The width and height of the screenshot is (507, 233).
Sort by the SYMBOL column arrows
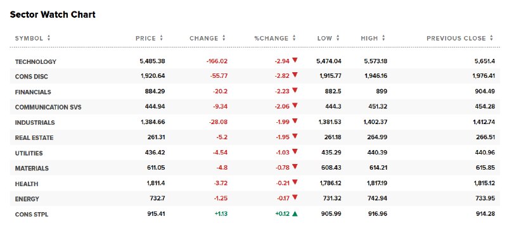click(x=49, y=38)
